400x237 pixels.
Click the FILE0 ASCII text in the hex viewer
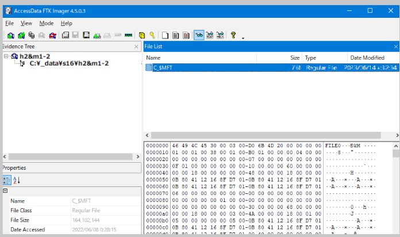click(x=333, y=146)
